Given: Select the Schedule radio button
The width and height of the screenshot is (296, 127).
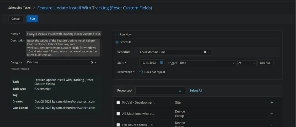Looking at the screenshot, I should coord(117,42).
